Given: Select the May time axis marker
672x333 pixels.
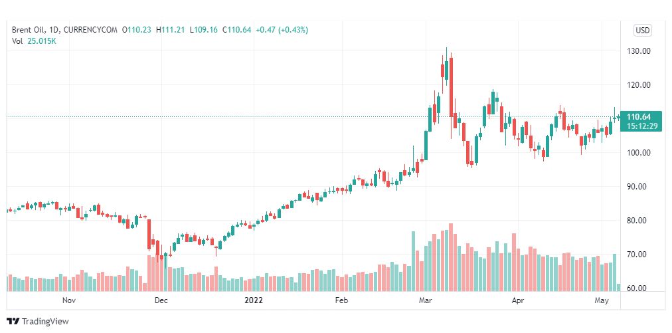Looking at the screenshot, I should (602, 300).
